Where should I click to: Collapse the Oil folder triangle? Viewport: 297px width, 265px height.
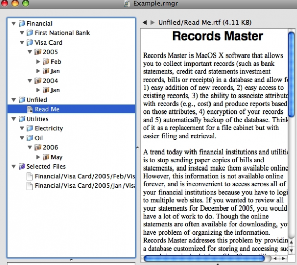tap(22, 138)
